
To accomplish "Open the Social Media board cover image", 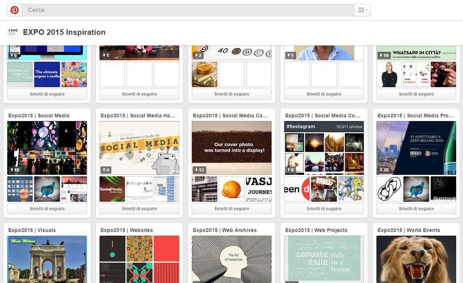I will pyautogui.click(x=47, y=148).
